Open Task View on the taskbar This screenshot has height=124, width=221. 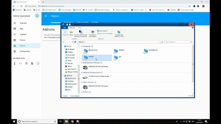click(60, 122)
